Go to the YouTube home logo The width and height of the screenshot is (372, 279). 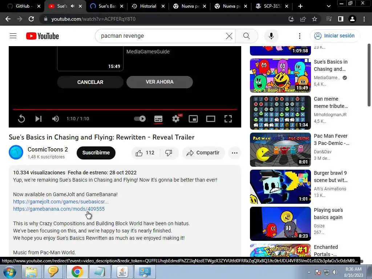coord(43,36)
